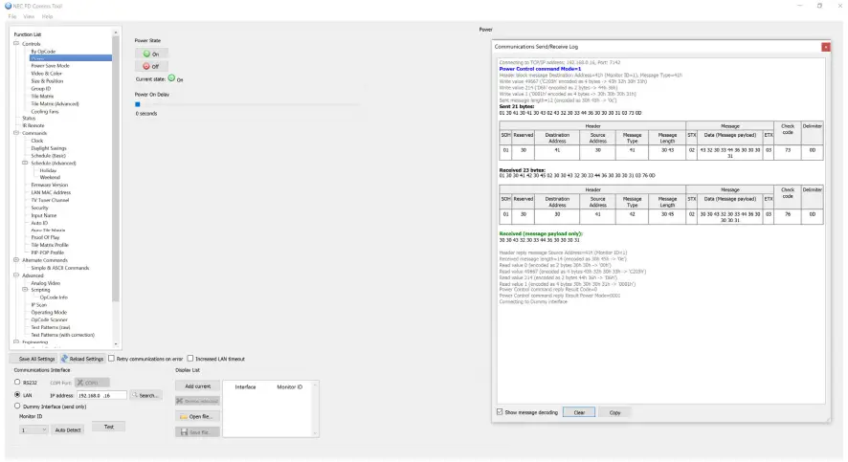Click the NEC PD Comms Tool app icon
The height and width of the screenshot is (462, 848).
[x=8, y=6]
